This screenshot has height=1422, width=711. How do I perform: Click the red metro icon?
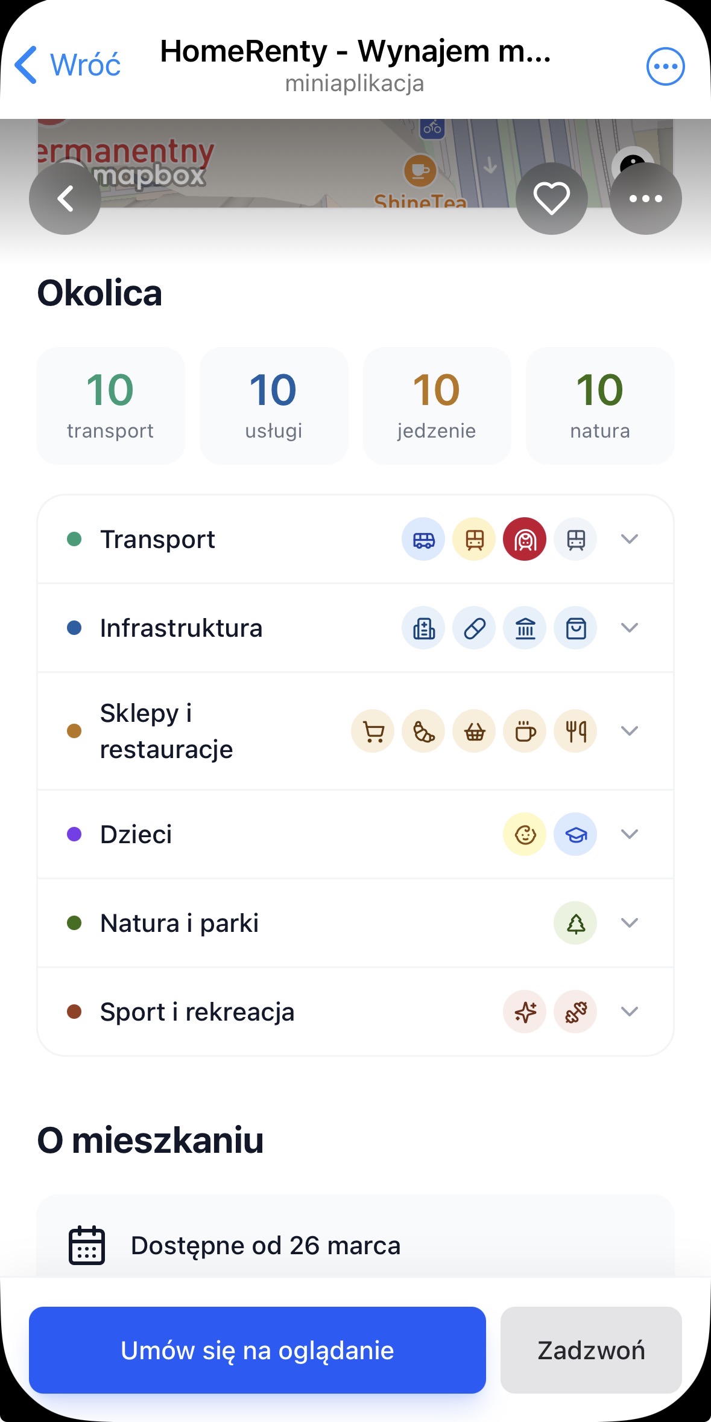click(525, 539)
